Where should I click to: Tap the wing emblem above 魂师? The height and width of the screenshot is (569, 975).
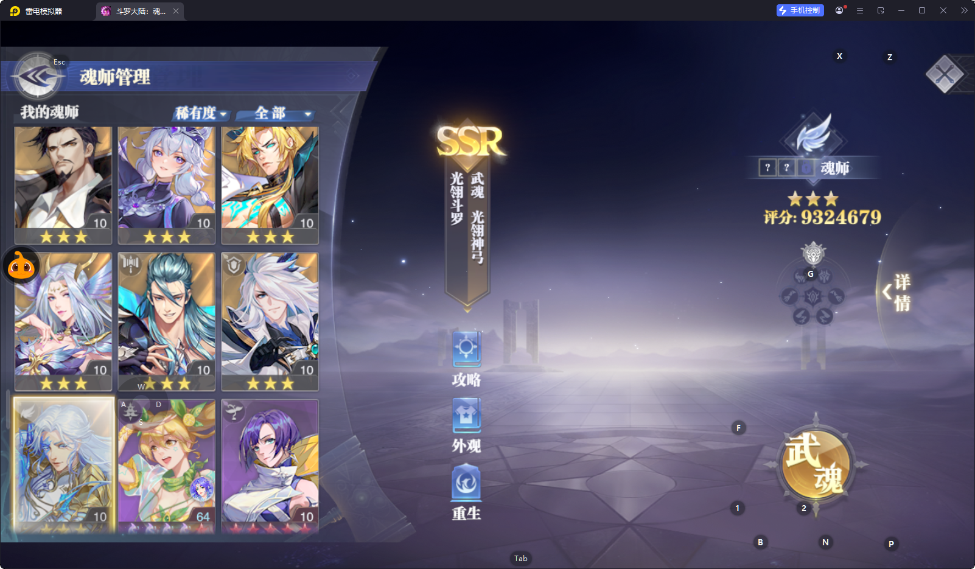point(814,134)
